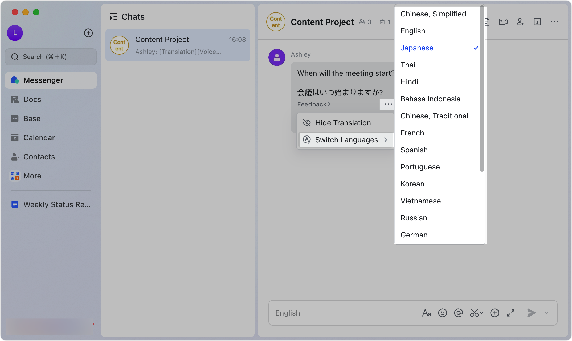
Task: Open the Content Project chat row
Action: click(178, 45)
